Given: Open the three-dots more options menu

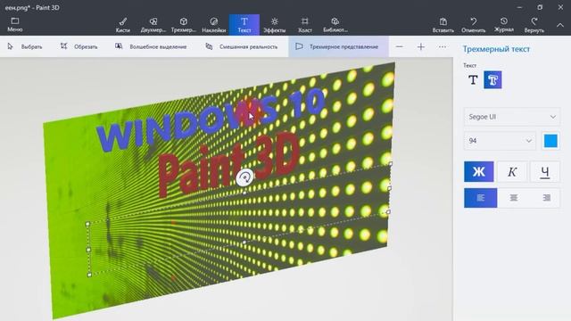Looking at the screenshot, I should (x=443, y=46).
